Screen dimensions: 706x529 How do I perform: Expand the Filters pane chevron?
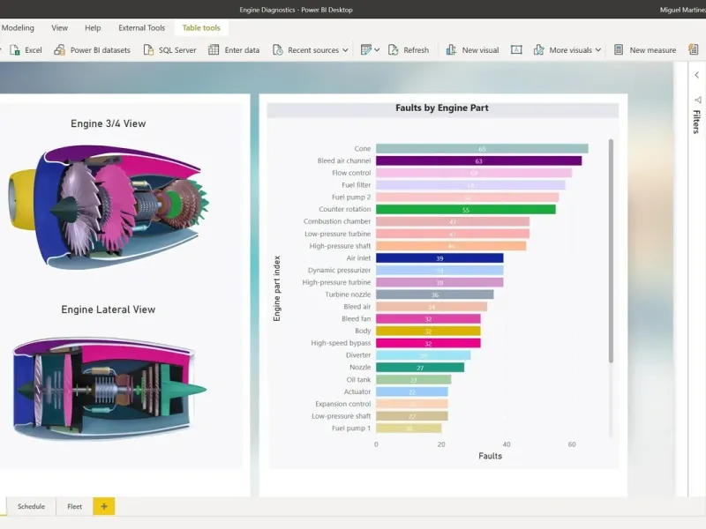(696, 75)
